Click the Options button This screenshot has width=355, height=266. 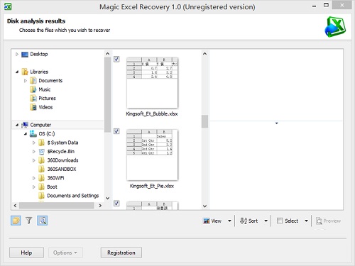65,253
